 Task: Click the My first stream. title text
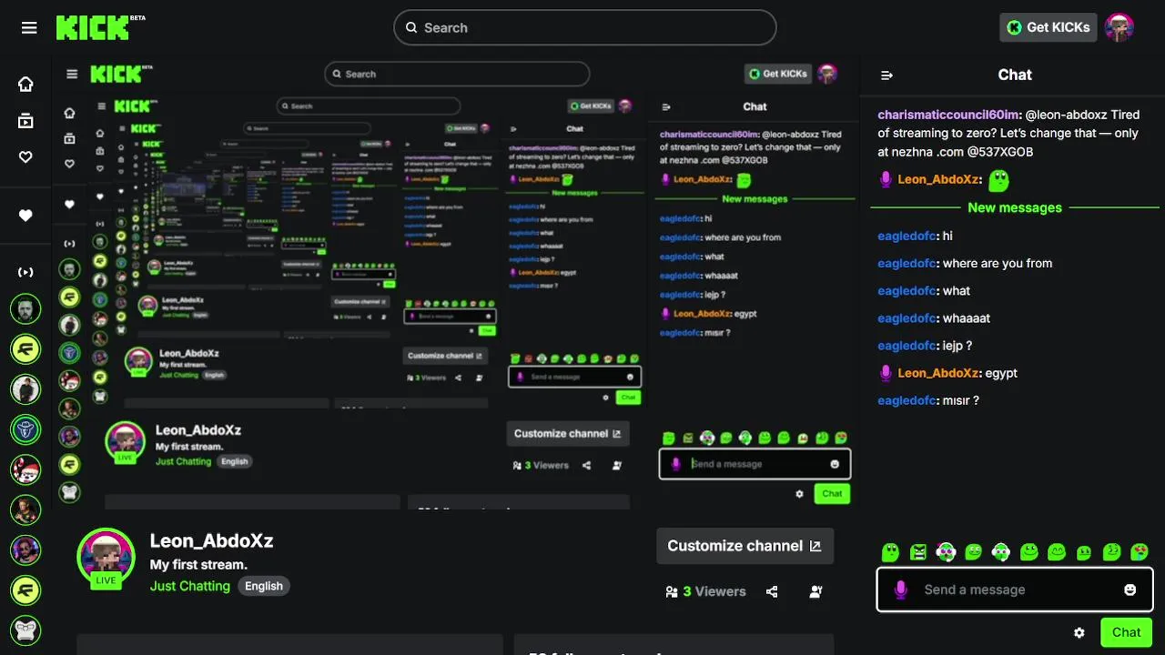tap(198, 565)
